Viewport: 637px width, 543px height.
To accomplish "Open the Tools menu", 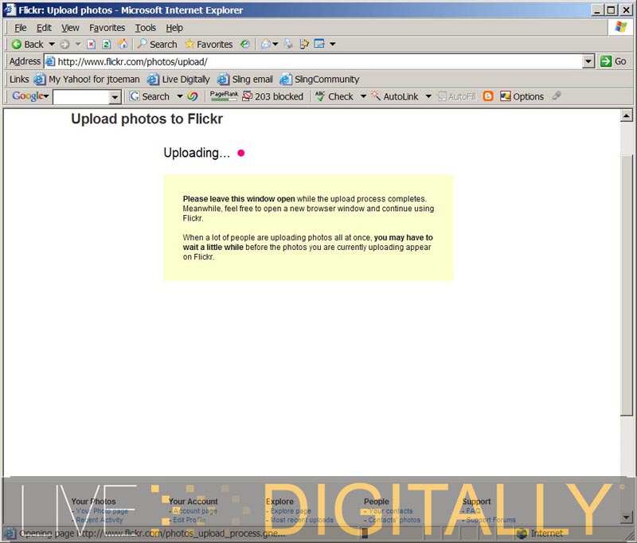I will pos(146,27).
